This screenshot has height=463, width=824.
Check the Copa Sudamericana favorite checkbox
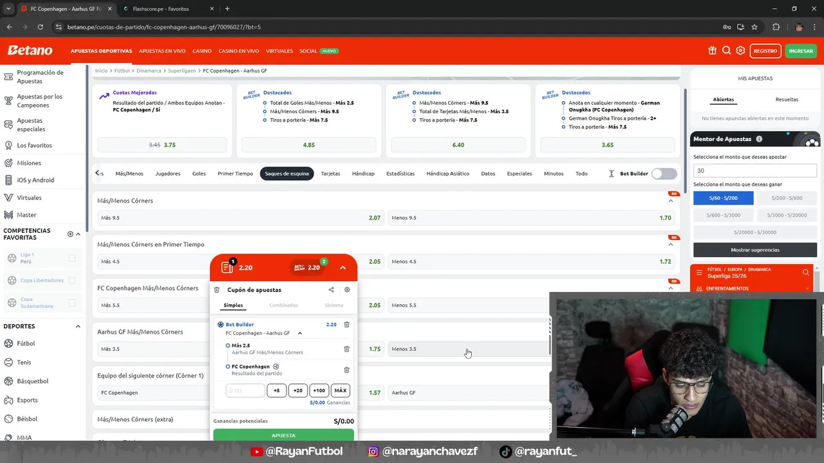(x=72, y=303)
